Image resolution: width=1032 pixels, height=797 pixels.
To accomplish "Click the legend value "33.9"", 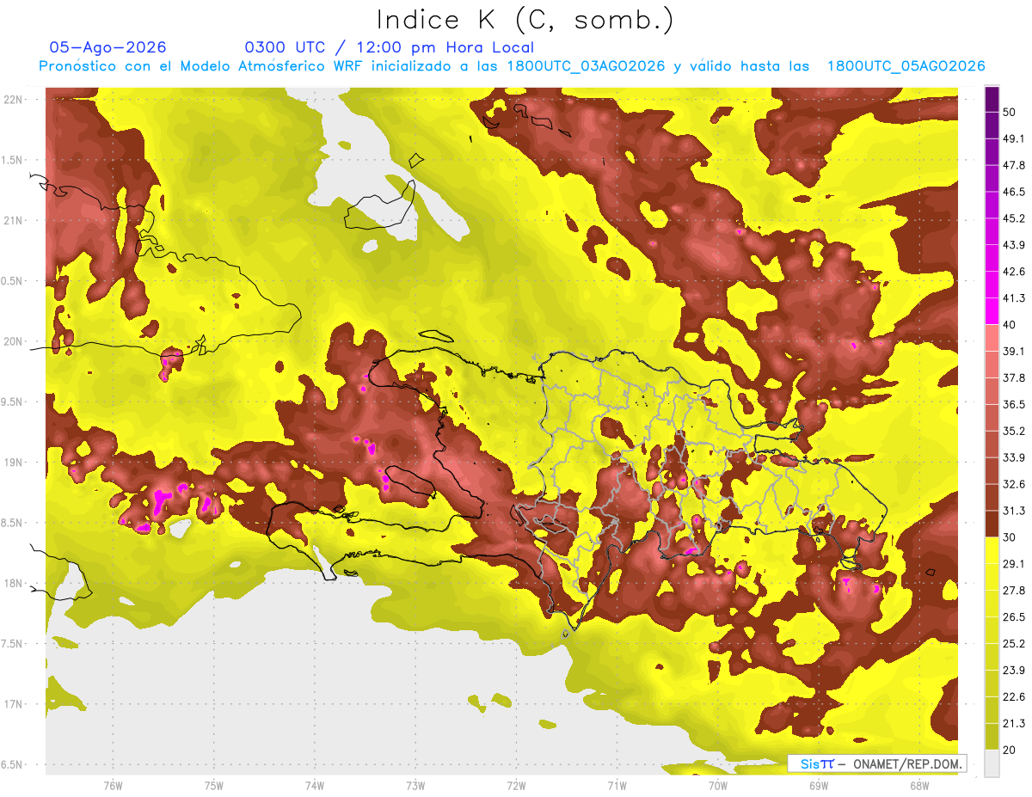I will (1014, 457).
